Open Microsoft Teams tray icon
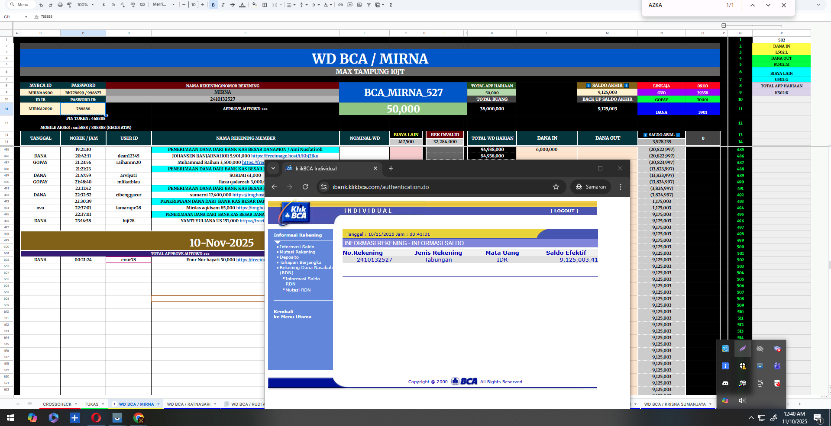This screenshot has width=831, height=426. pos(777,366)
